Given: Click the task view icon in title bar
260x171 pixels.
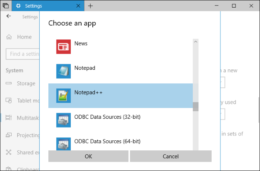Looking at the screenshot, I should (x=6, y=6).
